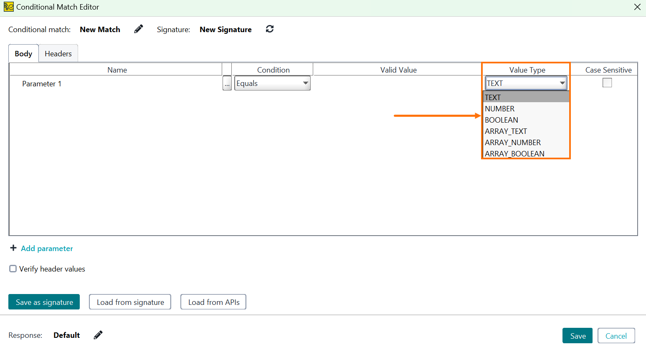Click the plus icon before Add parameter

point(13,248)
